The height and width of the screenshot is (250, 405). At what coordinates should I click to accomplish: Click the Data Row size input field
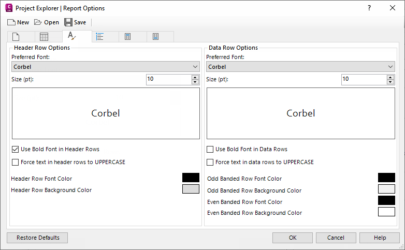point(364,79)
